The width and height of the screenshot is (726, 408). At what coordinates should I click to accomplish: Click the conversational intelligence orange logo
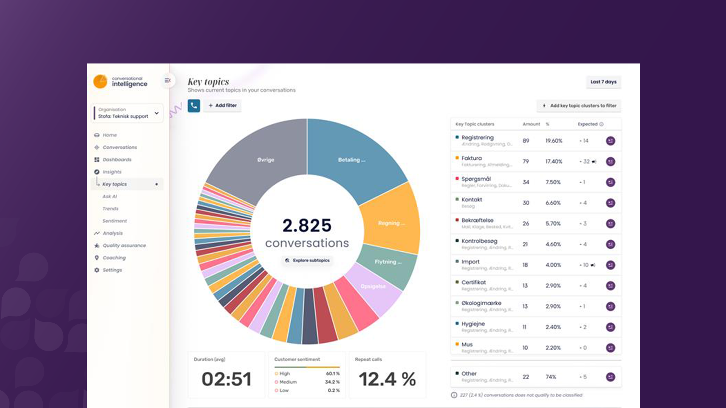(100, 81)
